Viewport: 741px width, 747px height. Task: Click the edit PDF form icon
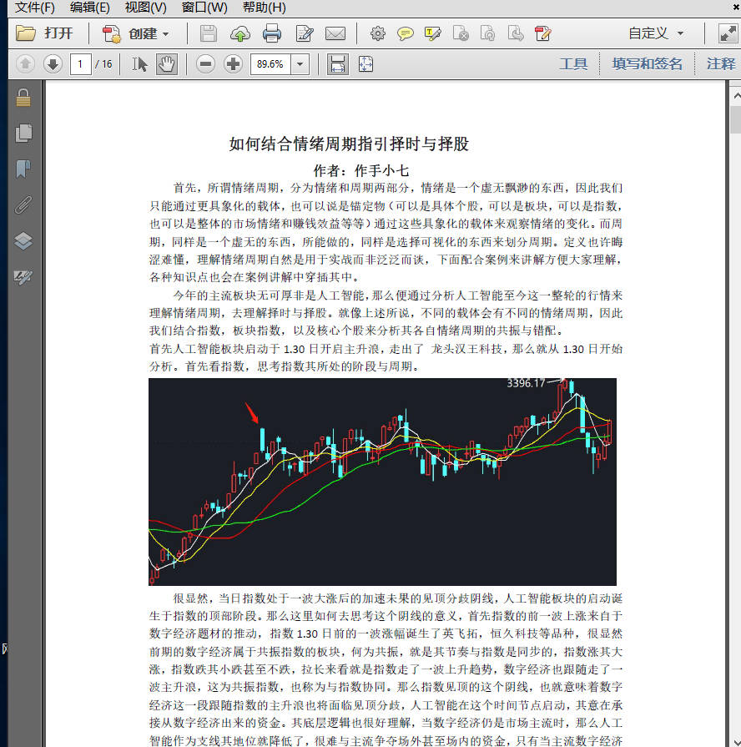543,34
